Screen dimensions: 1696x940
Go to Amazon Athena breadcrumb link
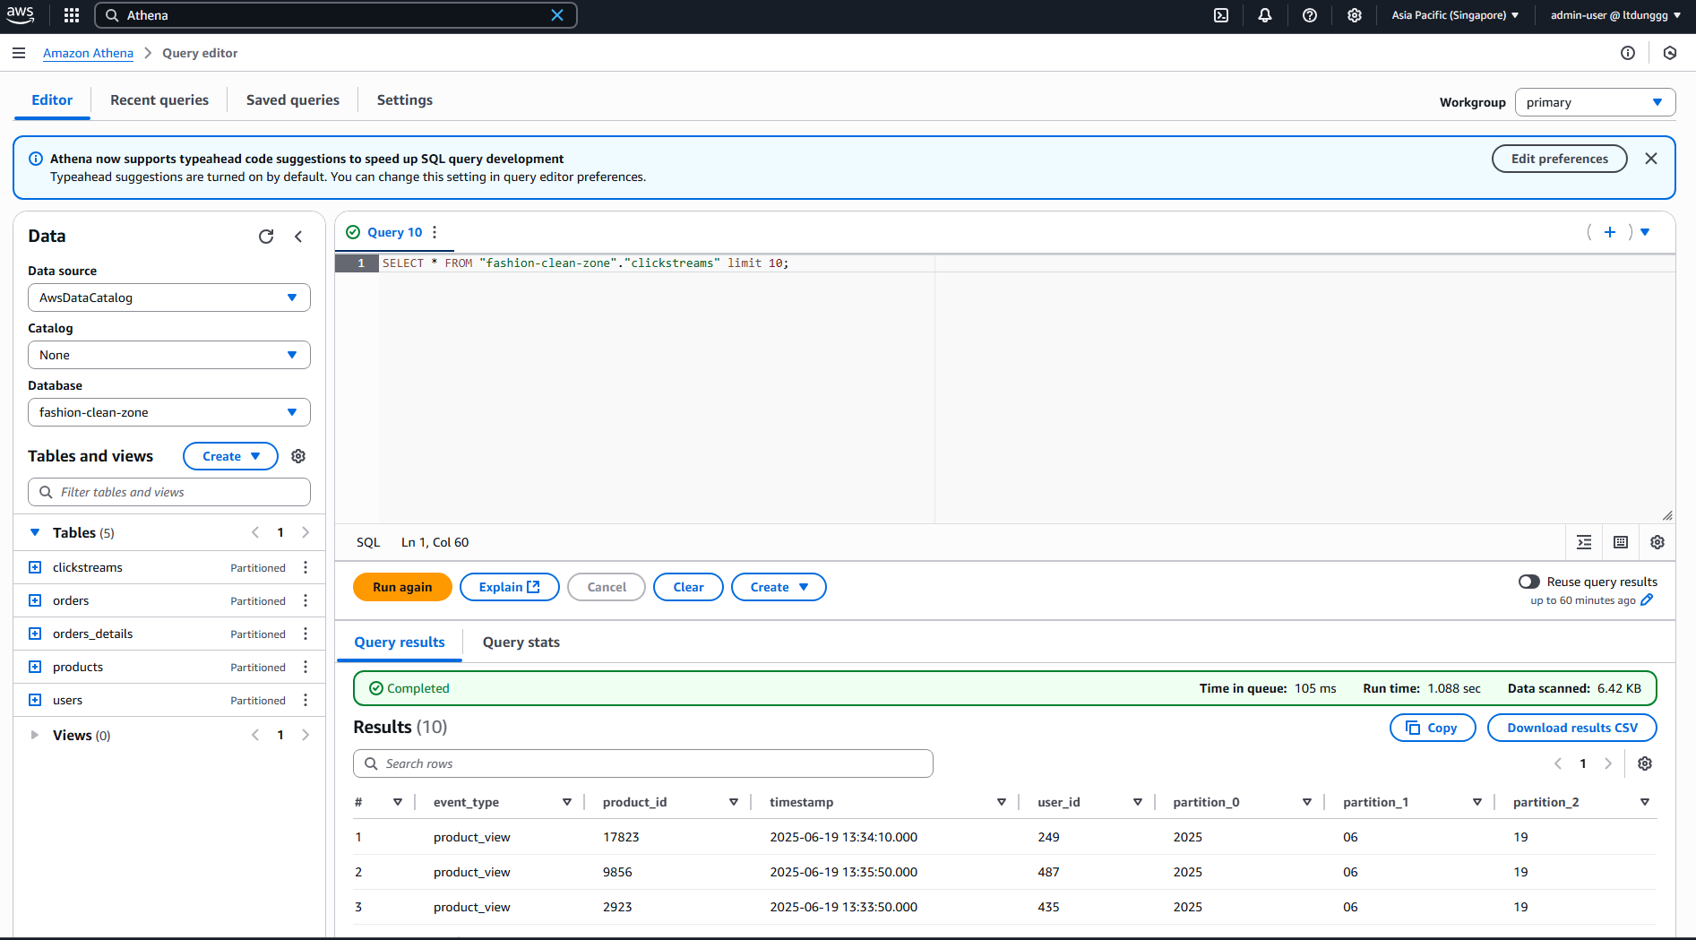(x=88, y=53)
